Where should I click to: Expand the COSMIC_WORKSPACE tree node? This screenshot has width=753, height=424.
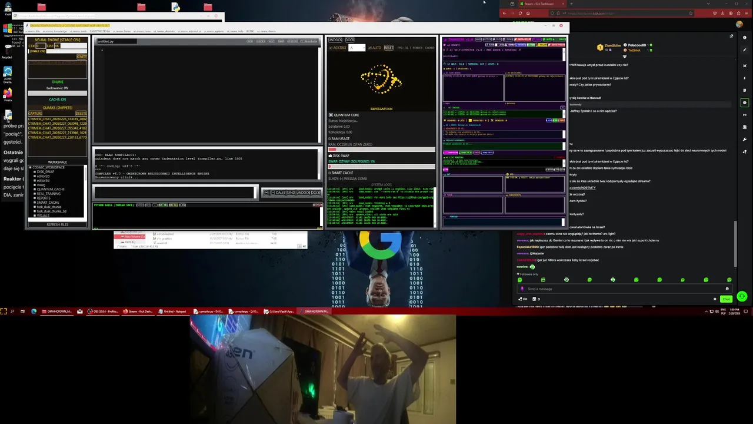31,167
